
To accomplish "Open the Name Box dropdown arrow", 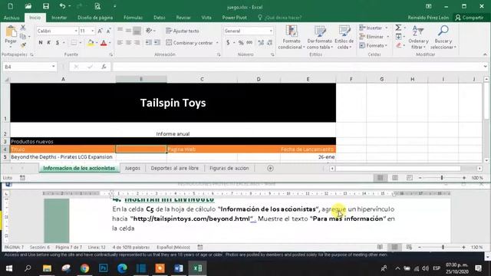I will click(53, 67).
